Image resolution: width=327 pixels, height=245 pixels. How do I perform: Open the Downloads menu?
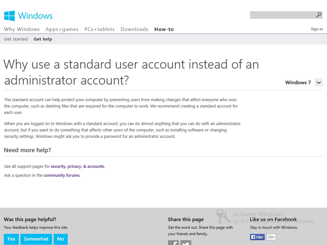click(134, 29)
